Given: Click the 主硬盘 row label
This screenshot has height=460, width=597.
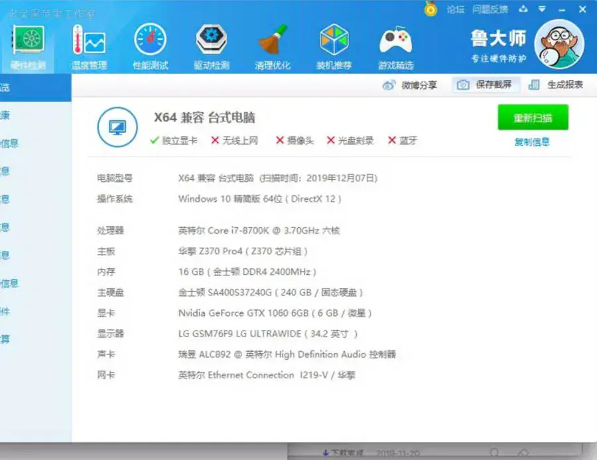Looking at the screenshot, I should [x=110, y=292].
